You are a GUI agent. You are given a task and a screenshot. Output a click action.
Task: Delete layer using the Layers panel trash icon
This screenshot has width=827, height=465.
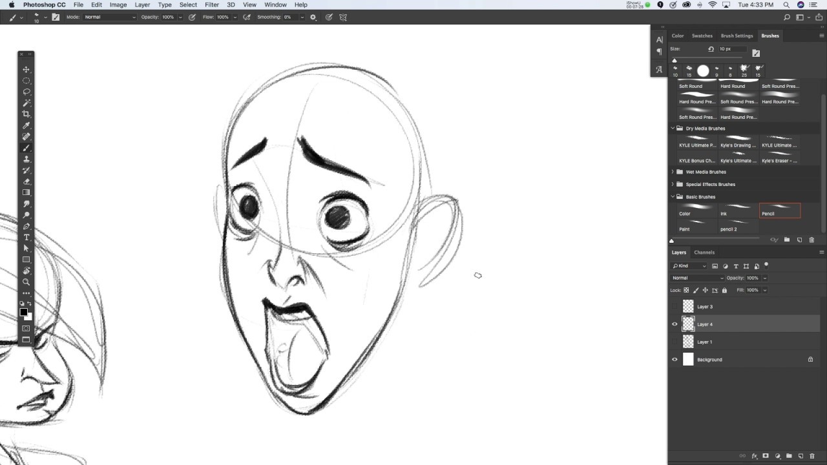[812, 456]
